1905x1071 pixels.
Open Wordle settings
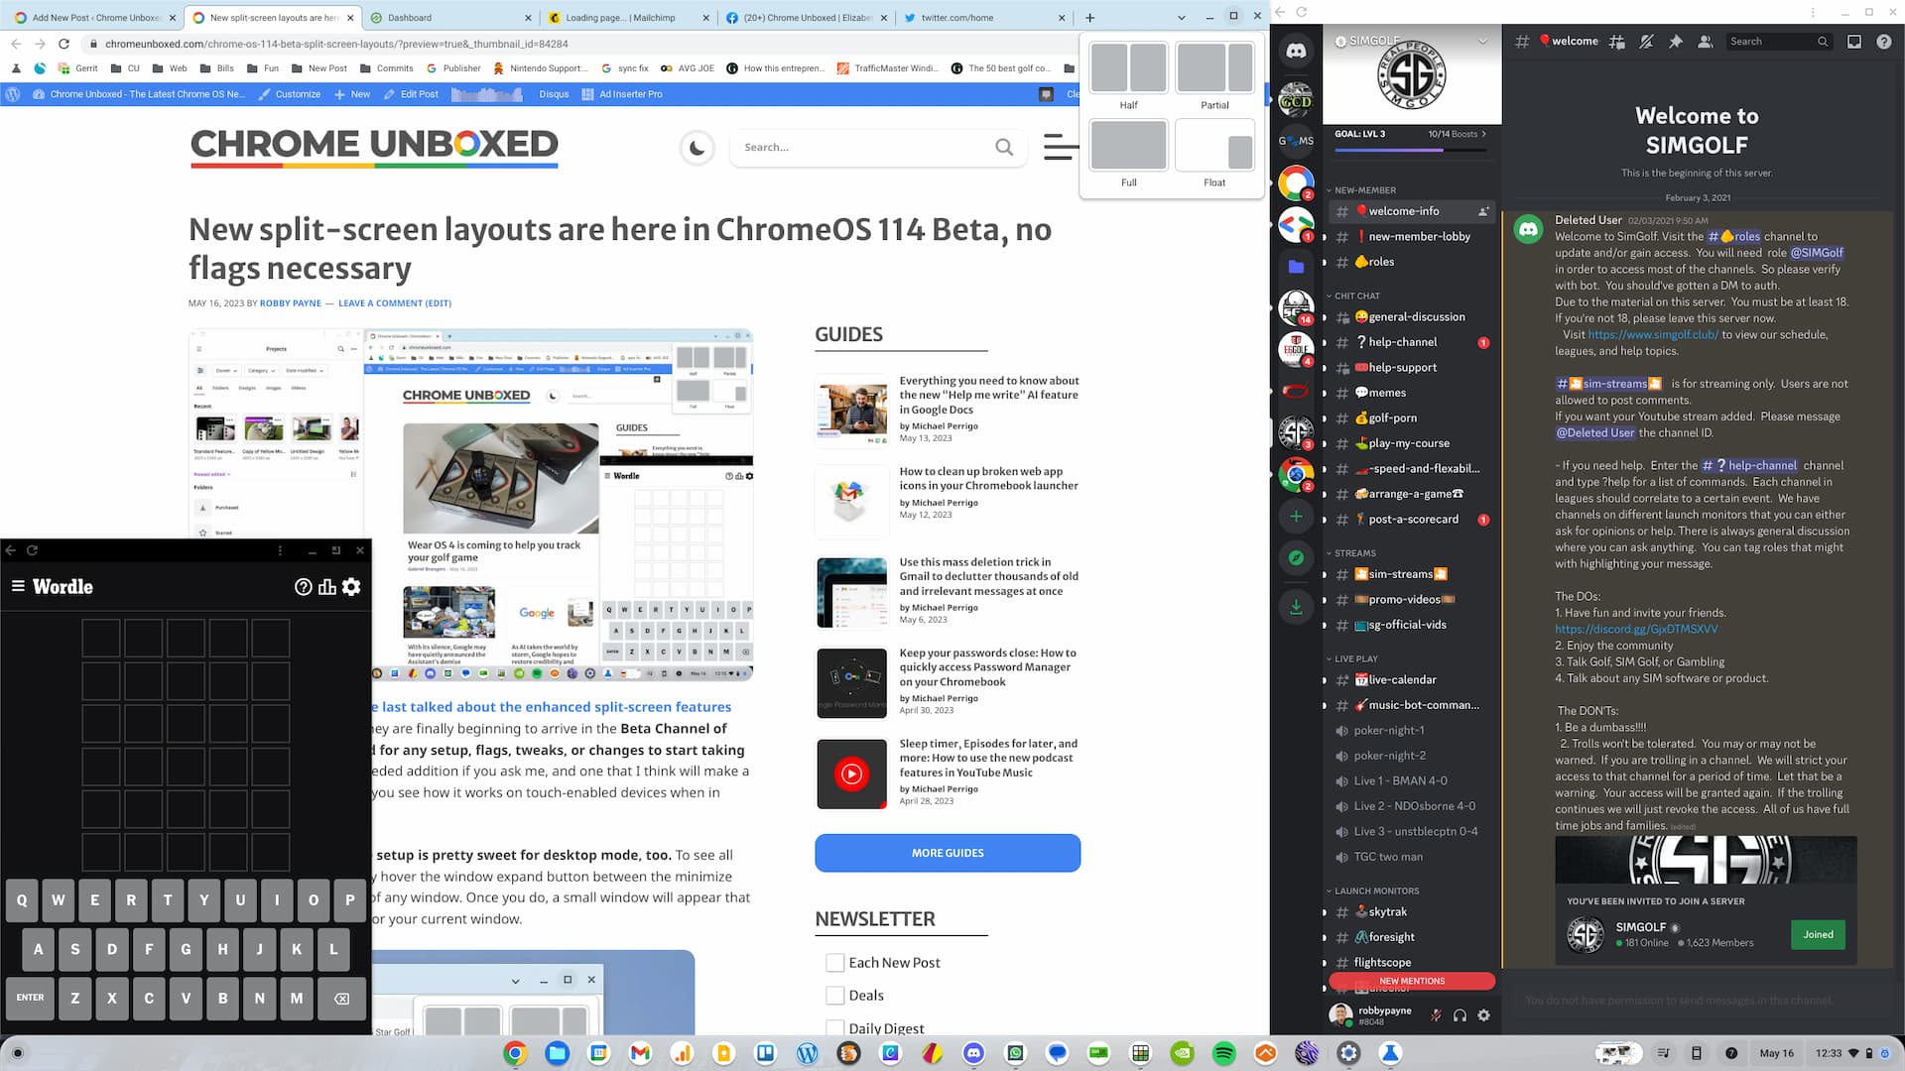(351, 587)
